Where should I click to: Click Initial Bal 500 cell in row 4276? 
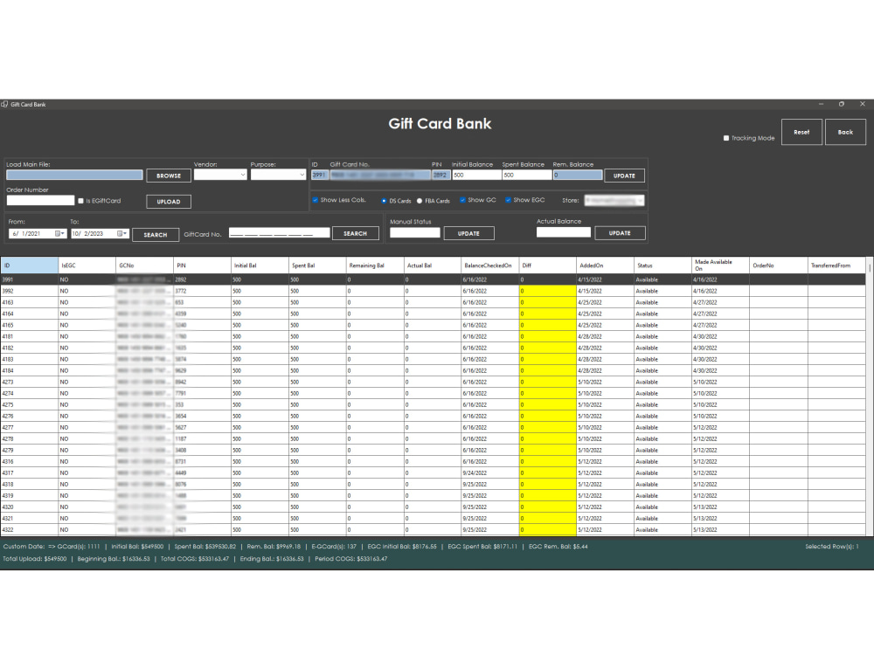coord(260,416)
